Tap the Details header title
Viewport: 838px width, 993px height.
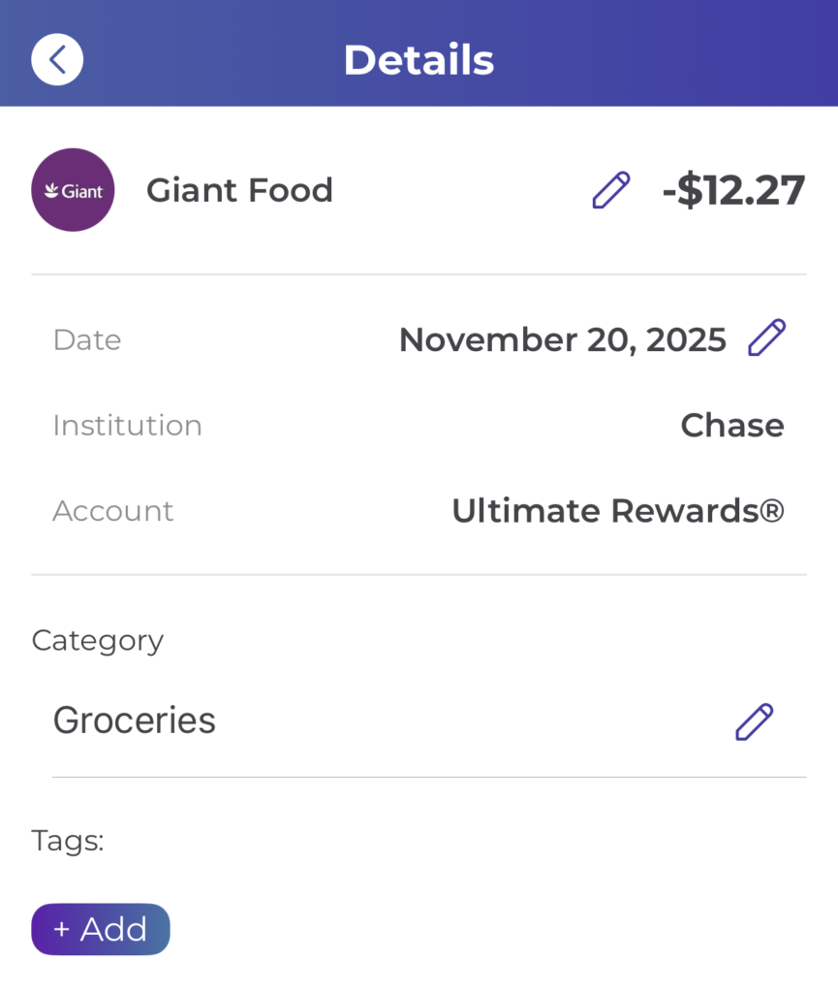tap(419, 59)
